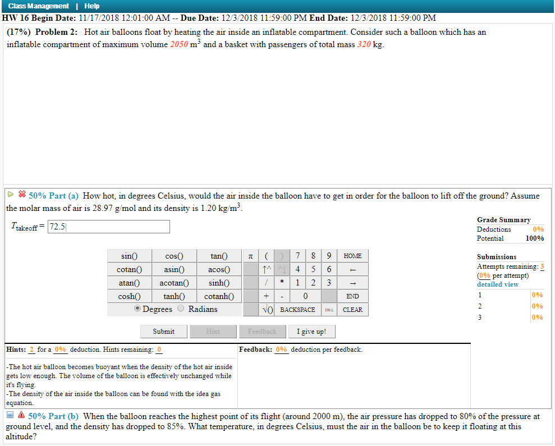555x446 pixels.
Task: Open the detailed view link
Action: (497, 284)
